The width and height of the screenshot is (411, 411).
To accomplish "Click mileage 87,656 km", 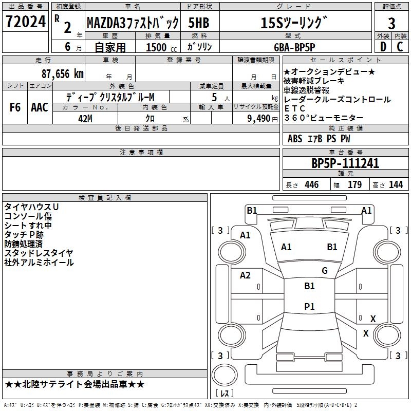I will 63,74.
